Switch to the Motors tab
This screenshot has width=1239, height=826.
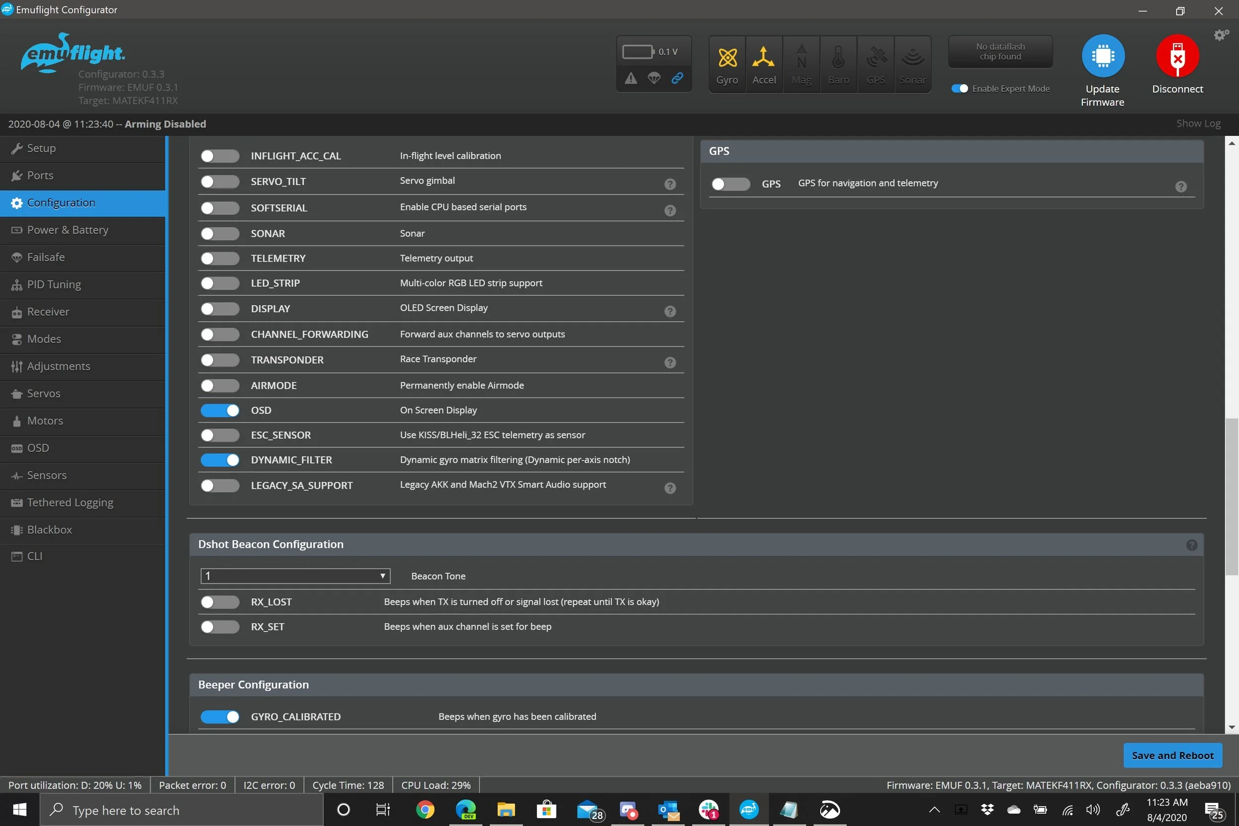coord(45,420)
